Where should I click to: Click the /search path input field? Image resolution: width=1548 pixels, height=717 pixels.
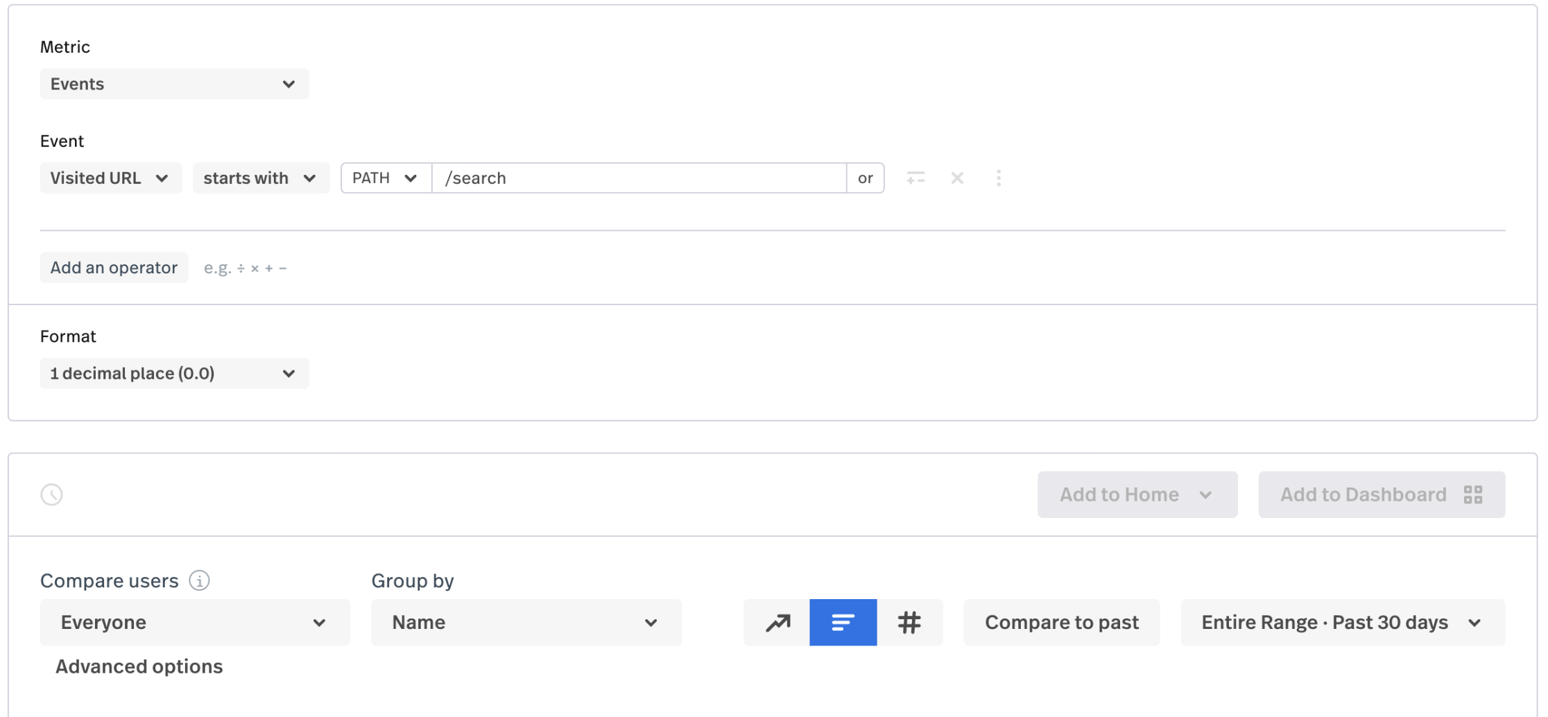(x=638, y=178)
